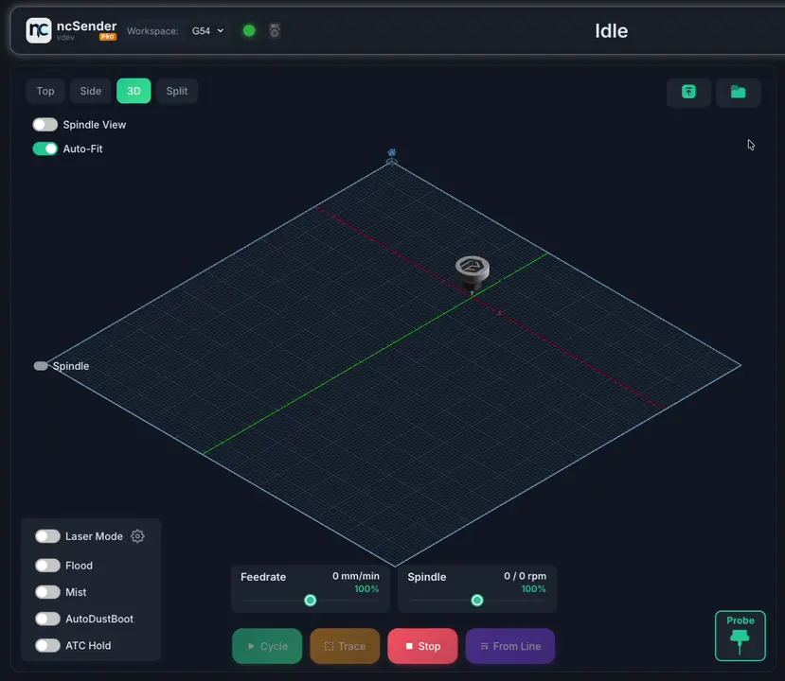Screen dimensions: 785x681
Task: Switch to Side view
Action: (x=91, y=91)
